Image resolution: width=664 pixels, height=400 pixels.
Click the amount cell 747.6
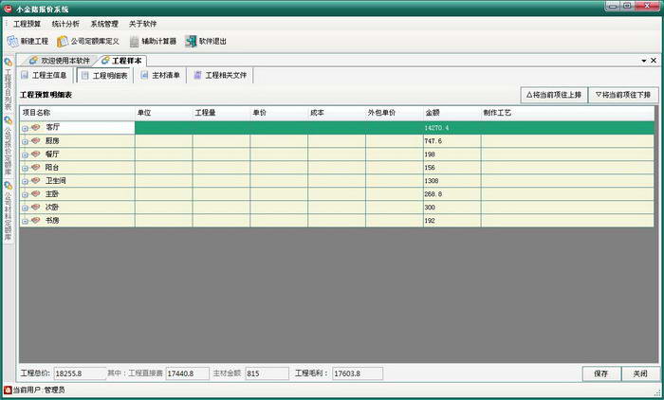452,141
